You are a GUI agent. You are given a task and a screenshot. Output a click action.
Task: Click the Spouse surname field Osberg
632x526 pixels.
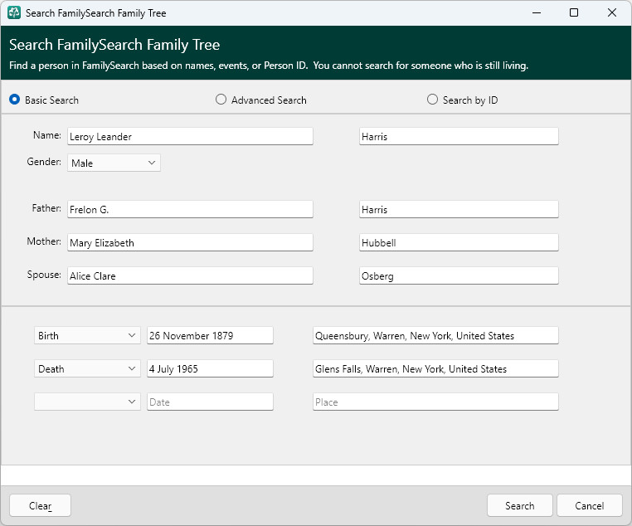pyautogui.click(x=459, y=275)
